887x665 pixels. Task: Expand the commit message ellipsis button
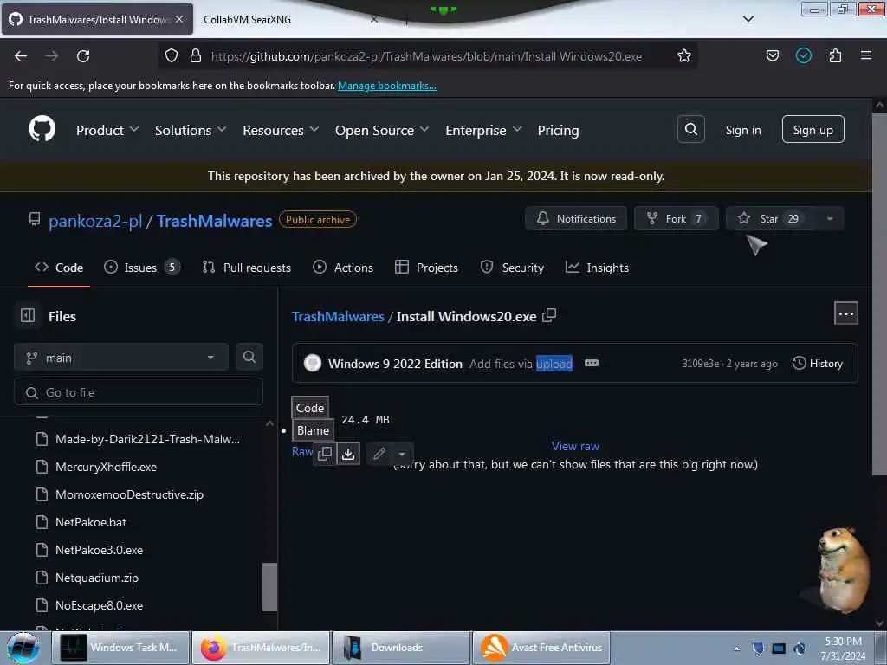(x=591, y=363)
